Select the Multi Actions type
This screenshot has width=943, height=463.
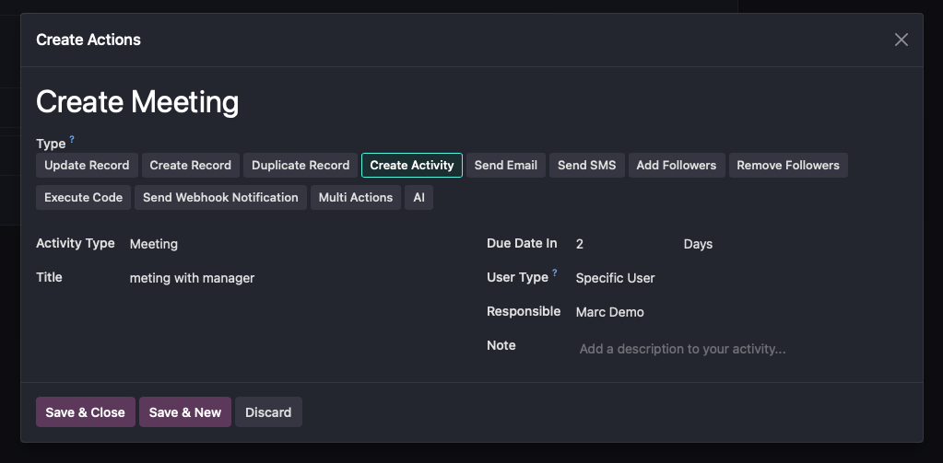pos(356,198)
